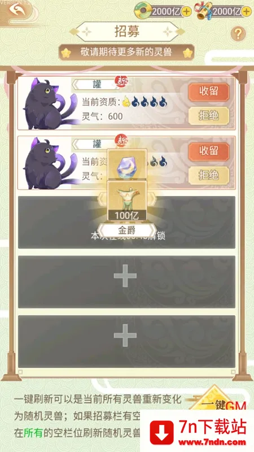The height and width of the screenshot is (452, 254).
Task: Select the glowing crystal reward icon
Action: point(127,165)
